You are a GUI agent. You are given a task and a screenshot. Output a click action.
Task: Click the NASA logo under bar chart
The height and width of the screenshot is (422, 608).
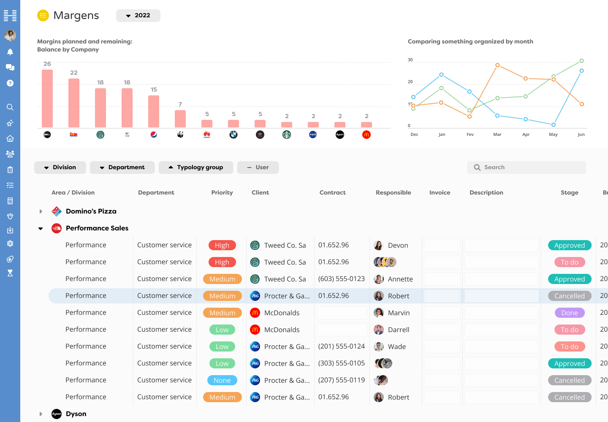pos(313,135)
